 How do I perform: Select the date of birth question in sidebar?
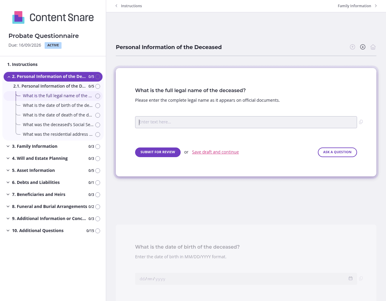click(x=58, y=105)
